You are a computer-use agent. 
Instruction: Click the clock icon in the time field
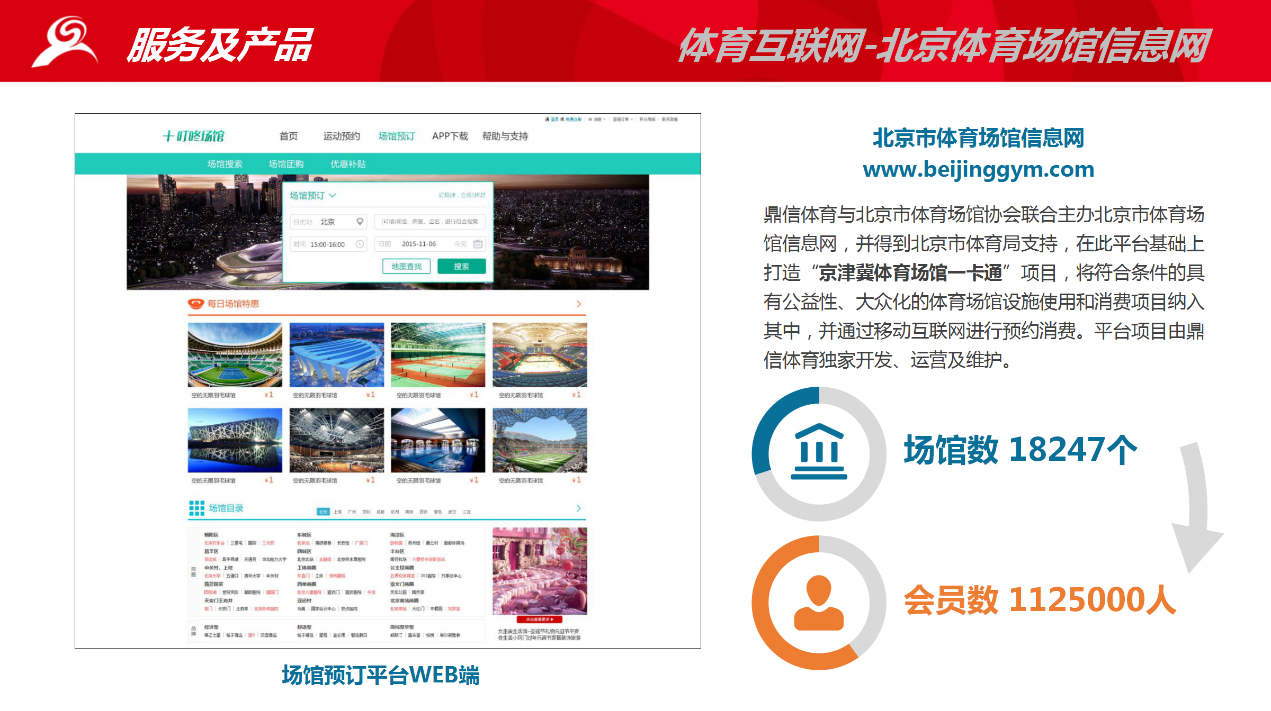(360, 244)
